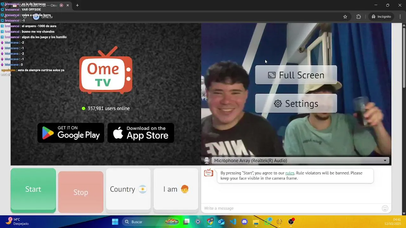Click the Ome TV avatar beside rules message
This screenshot has width=406, height=228.
tap(208, 173)
